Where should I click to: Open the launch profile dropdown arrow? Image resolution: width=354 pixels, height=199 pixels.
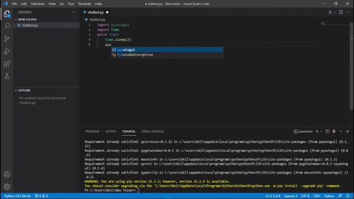point(321,132)
